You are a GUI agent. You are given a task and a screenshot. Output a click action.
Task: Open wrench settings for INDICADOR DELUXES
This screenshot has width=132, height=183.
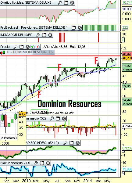coord(38,35)
